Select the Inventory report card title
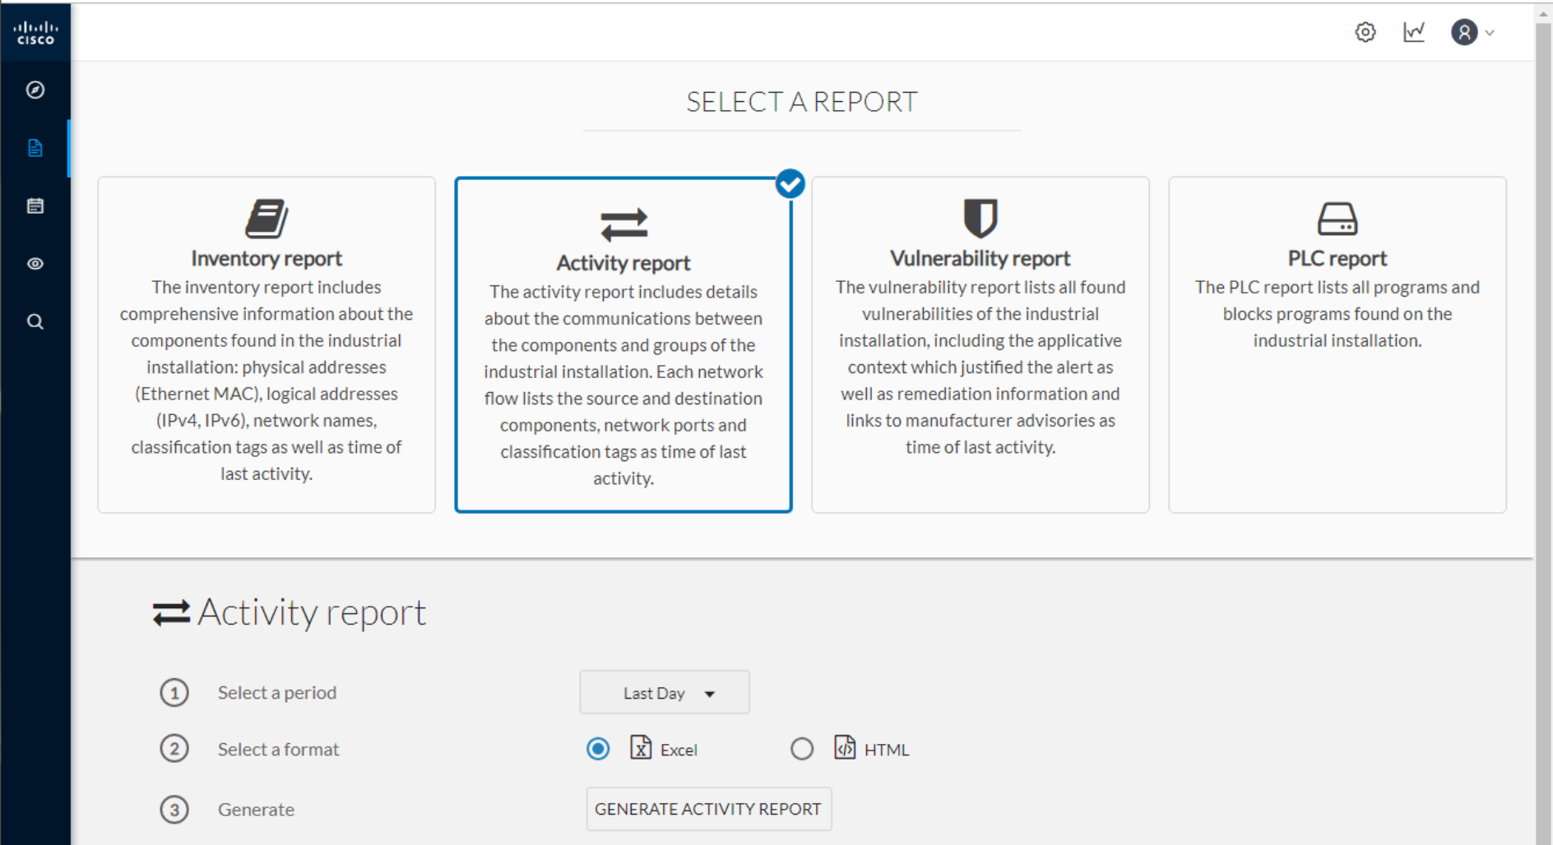 tap(267, 258)
